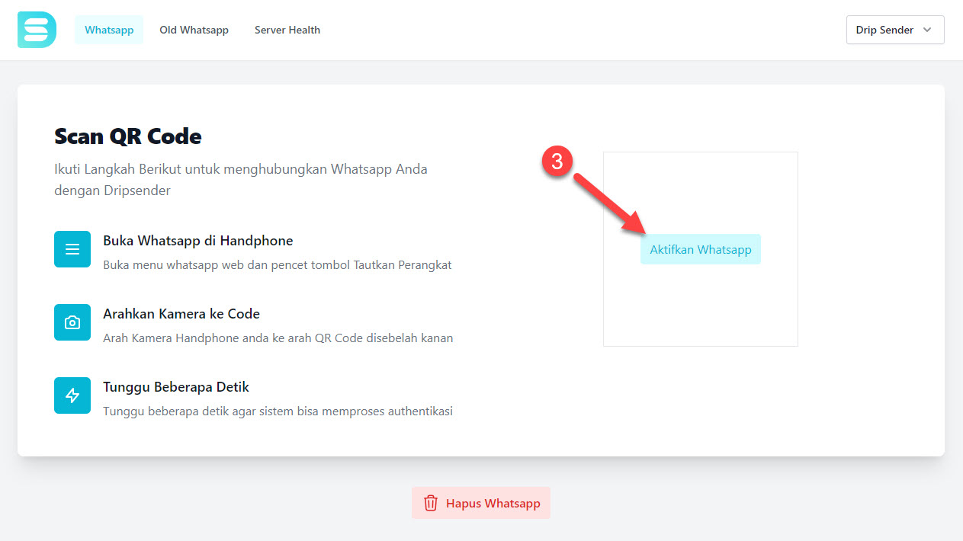Click the Scan QR Code heading
The height and width of the screenshot is (541, 963).
click(x=128, y=136)
